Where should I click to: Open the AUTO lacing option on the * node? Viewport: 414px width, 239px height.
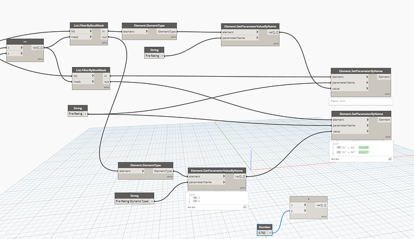[324, 217]
